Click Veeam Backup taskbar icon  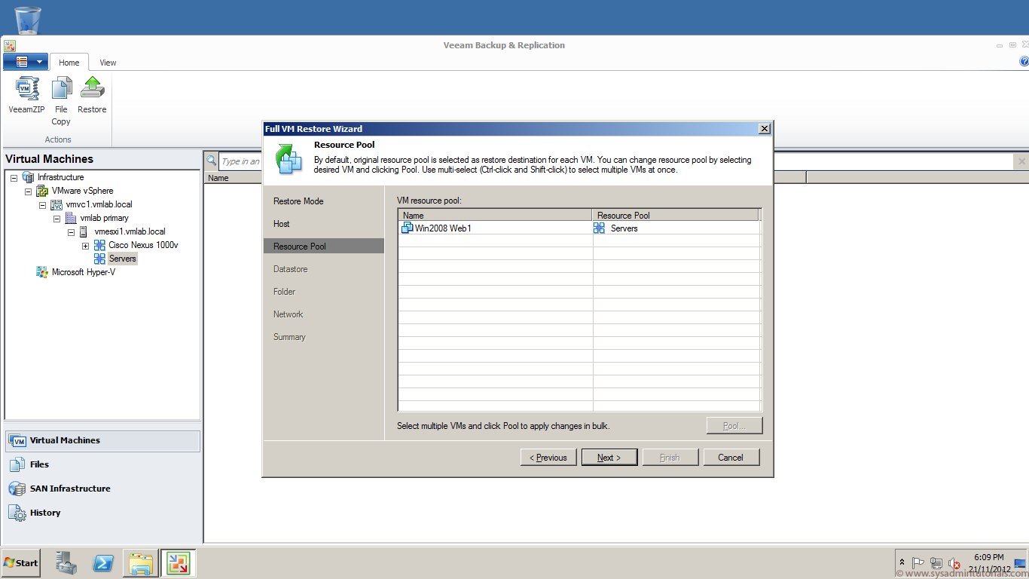click(178, 563)
